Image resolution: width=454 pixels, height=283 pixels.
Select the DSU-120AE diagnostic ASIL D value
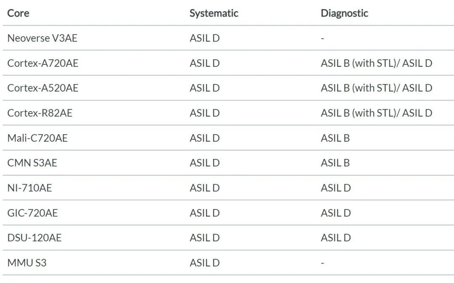pyautogui.click(x=335, y=238)
